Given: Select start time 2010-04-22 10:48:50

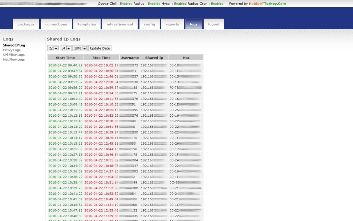Looking at the screenshot, I should click(65, 216).
